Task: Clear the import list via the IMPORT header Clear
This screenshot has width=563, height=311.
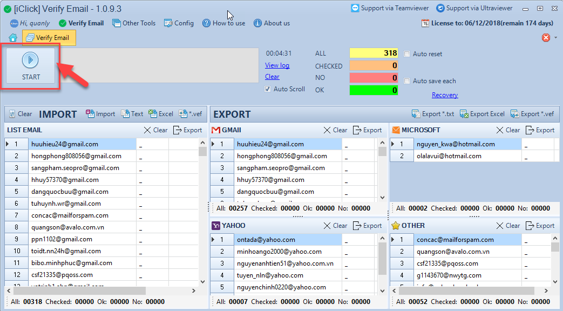Action: pos(21,114)
